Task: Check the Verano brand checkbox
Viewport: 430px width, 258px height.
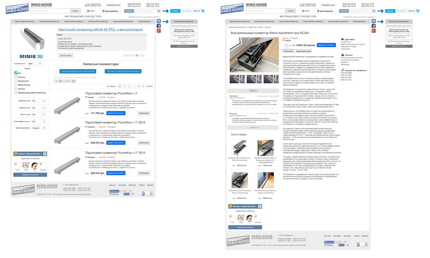Action: pyautogui.click(x=16, y=89)
